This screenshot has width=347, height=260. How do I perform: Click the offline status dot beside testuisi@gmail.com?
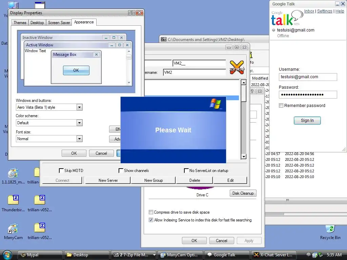coord(274,30)
